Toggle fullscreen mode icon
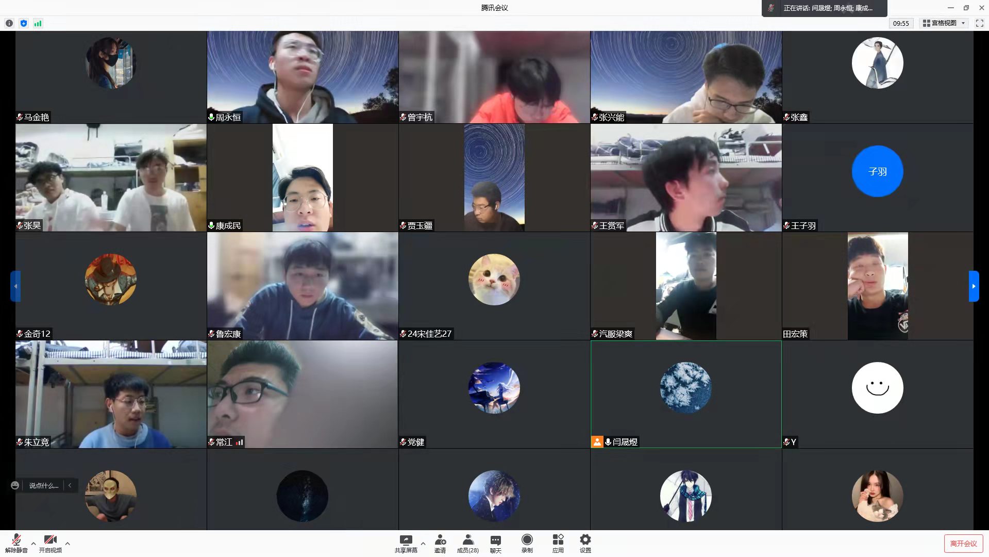Viewport: 989px width, 557px height. tap(979, 23)
